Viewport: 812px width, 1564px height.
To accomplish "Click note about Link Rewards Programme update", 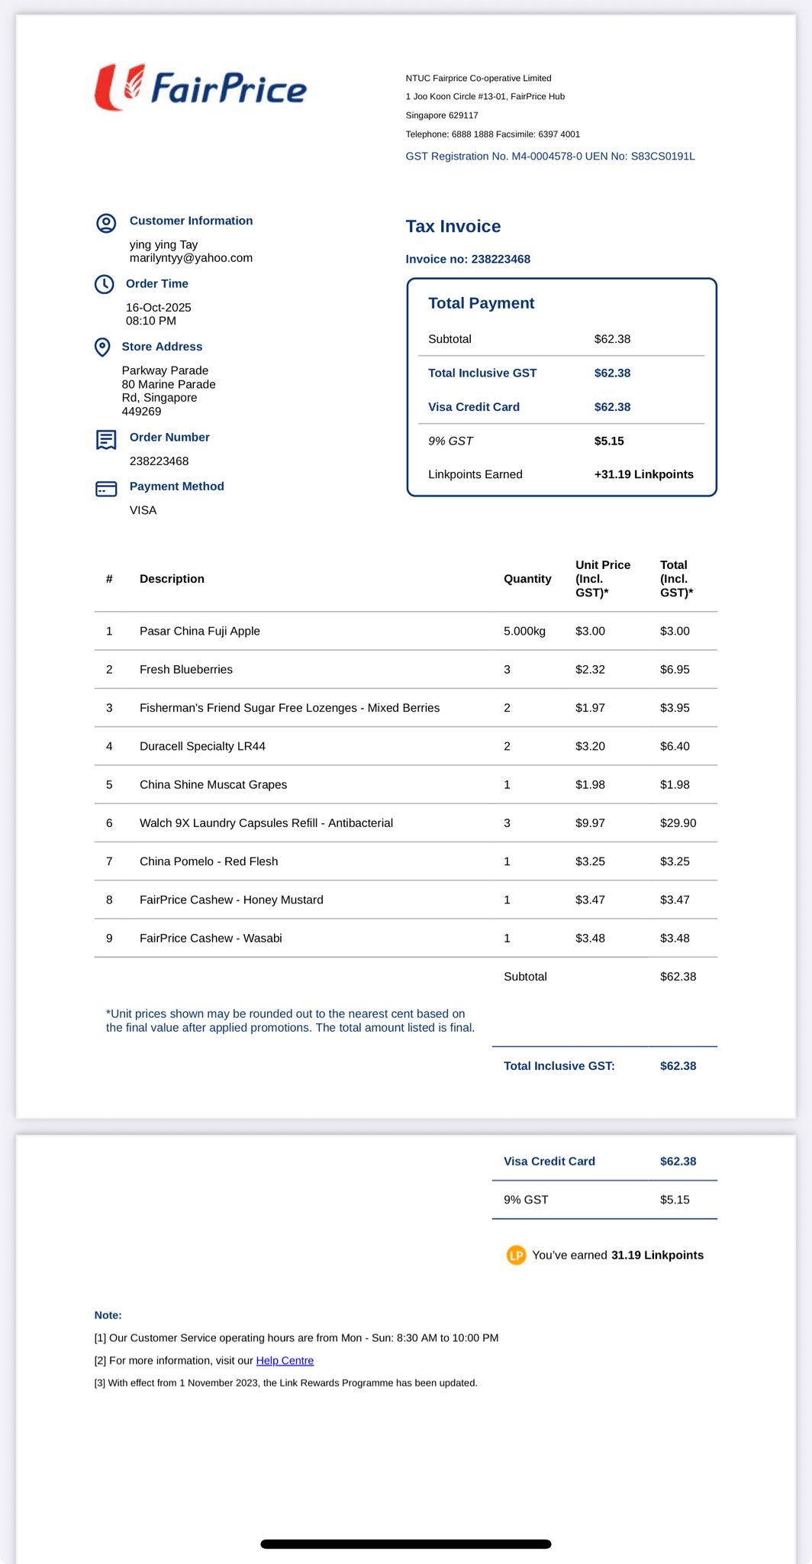I will pos(285,1383).
